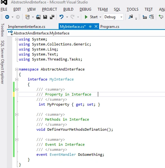Click the Navigate Backward arrow icon

[7, 17]
